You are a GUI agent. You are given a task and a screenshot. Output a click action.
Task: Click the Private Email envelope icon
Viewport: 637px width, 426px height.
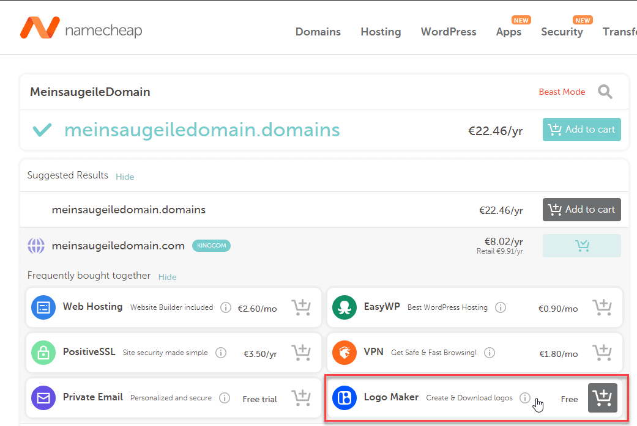click(43, 398)
